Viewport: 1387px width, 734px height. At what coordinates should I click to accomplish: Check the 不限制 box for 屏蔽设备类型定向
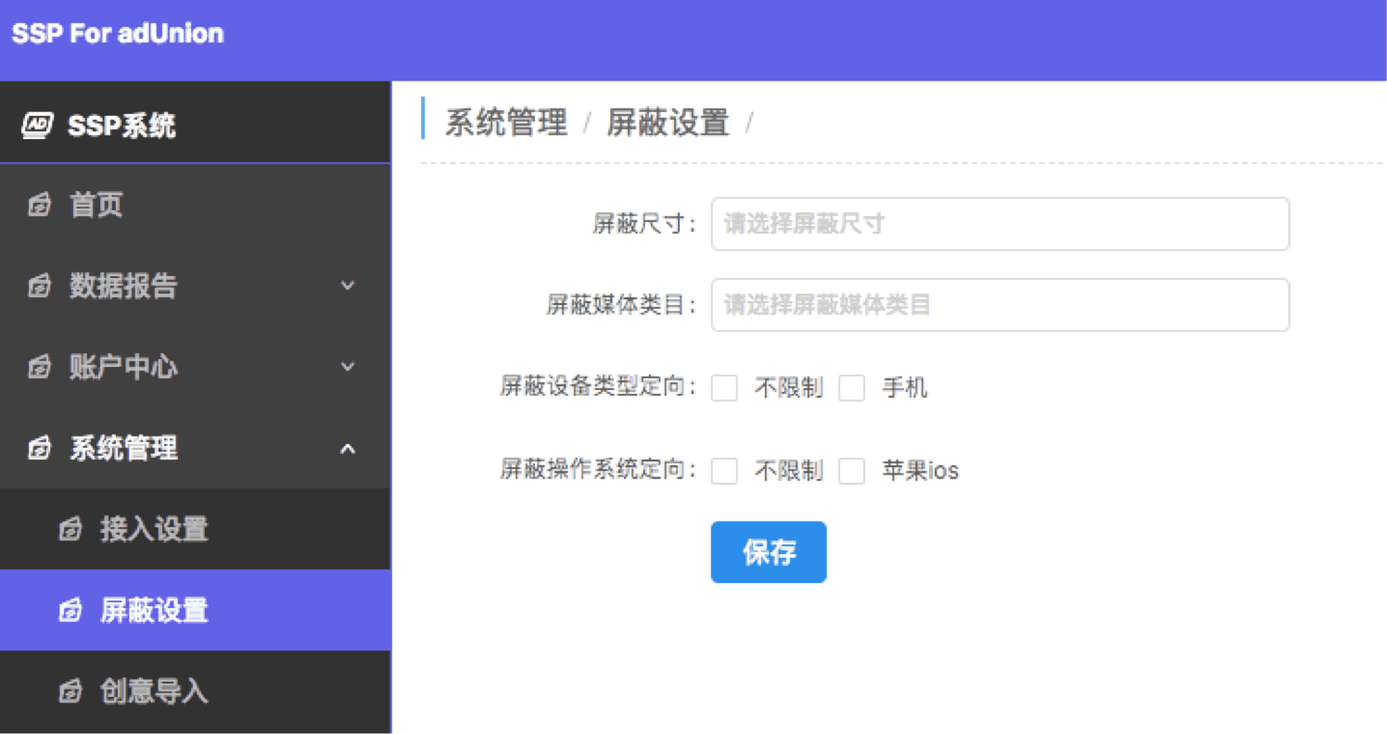pyautogui.click(x=724, y=388)
